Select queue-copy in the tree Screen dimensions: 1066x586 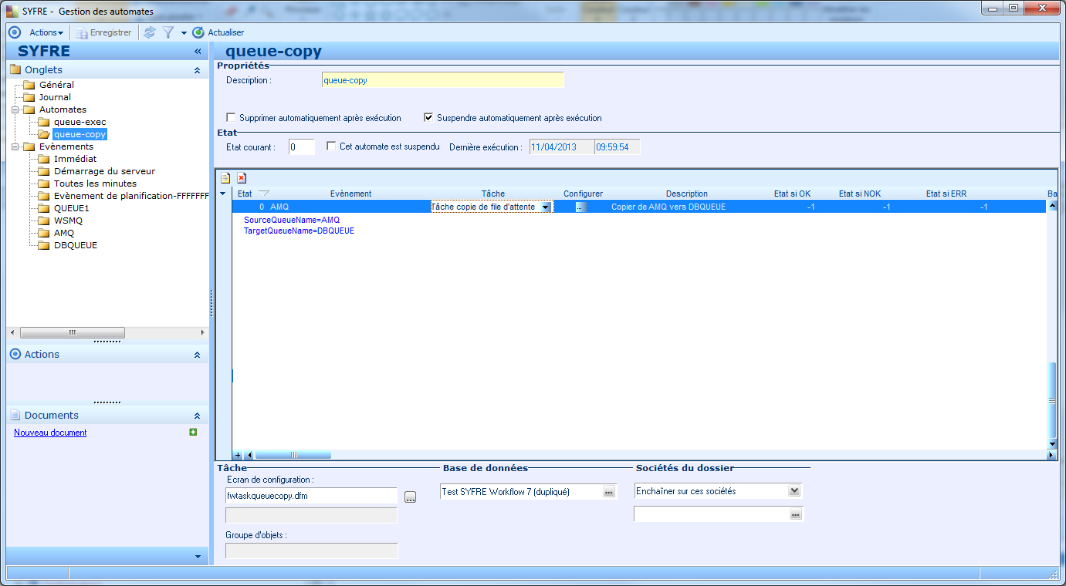tap(80, 134)
